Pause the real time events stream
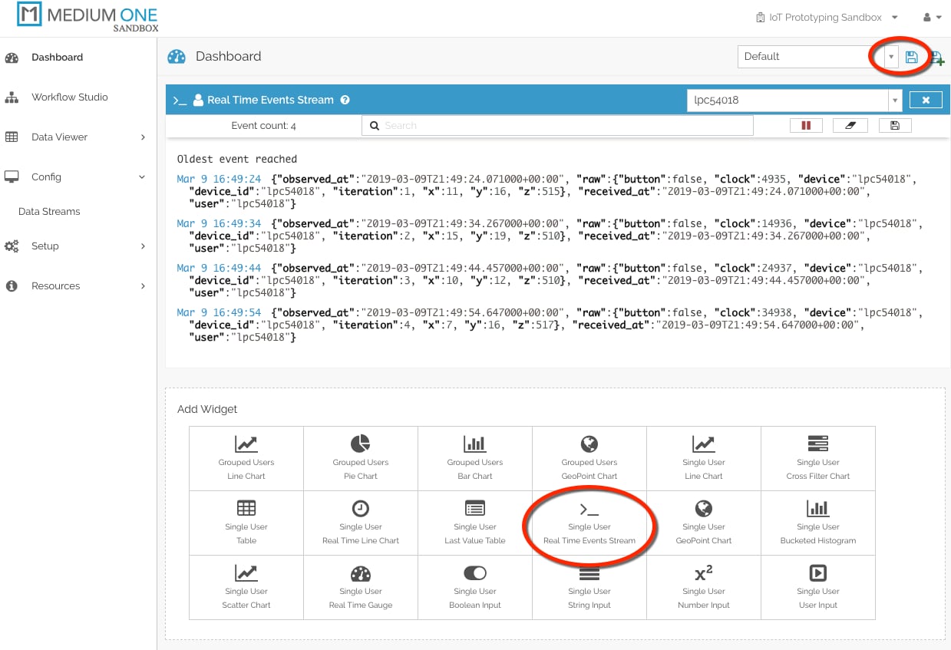This screenshot has width=951, height=650. click(806, 126)
